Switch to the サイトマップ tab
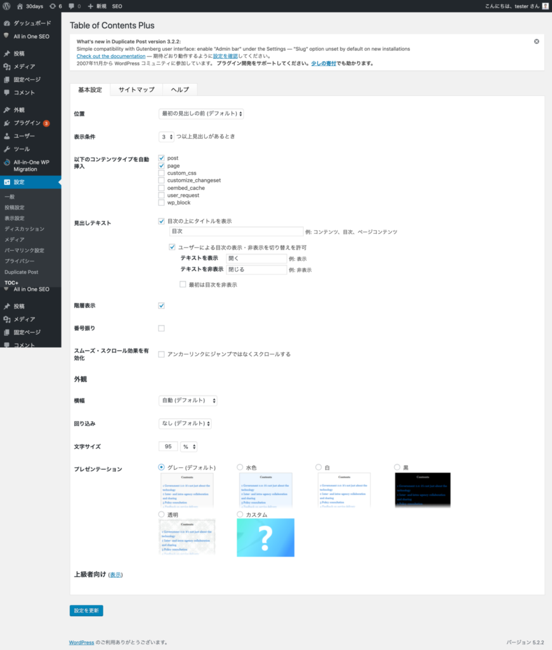 136,90
